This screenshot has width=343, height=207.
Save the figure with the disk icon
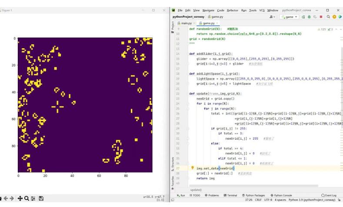[40, 197]
